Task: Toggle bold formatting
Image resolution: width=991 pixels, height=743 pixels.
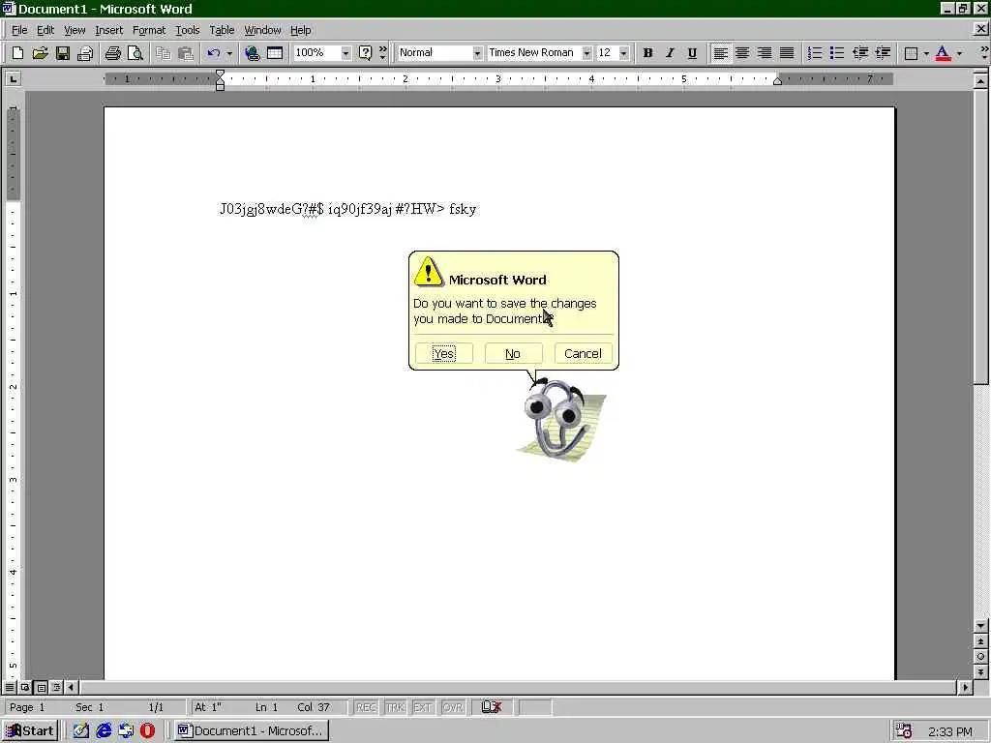Action: click(x=647, y=53)
